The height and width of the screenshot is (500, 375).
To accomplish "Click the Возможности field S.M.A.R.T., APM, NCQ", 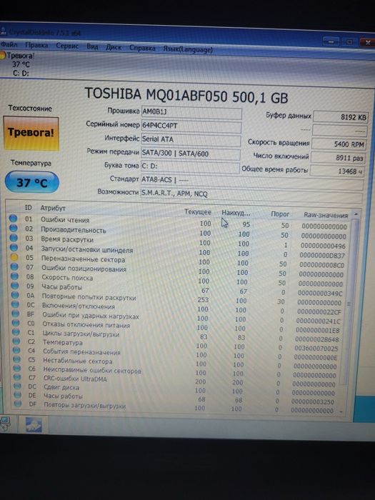I will pos(251,194).
